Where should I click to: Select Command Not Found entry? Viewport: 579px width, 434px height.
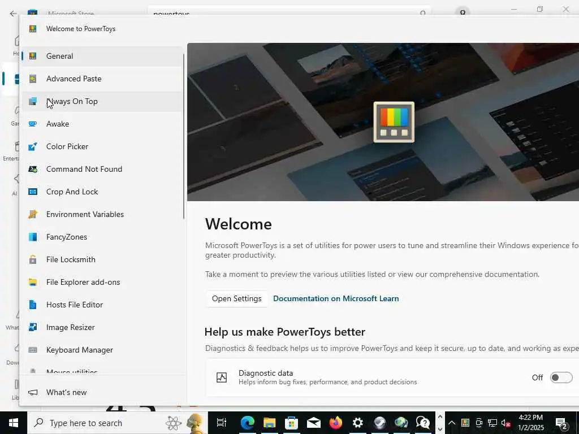(102, 169)
